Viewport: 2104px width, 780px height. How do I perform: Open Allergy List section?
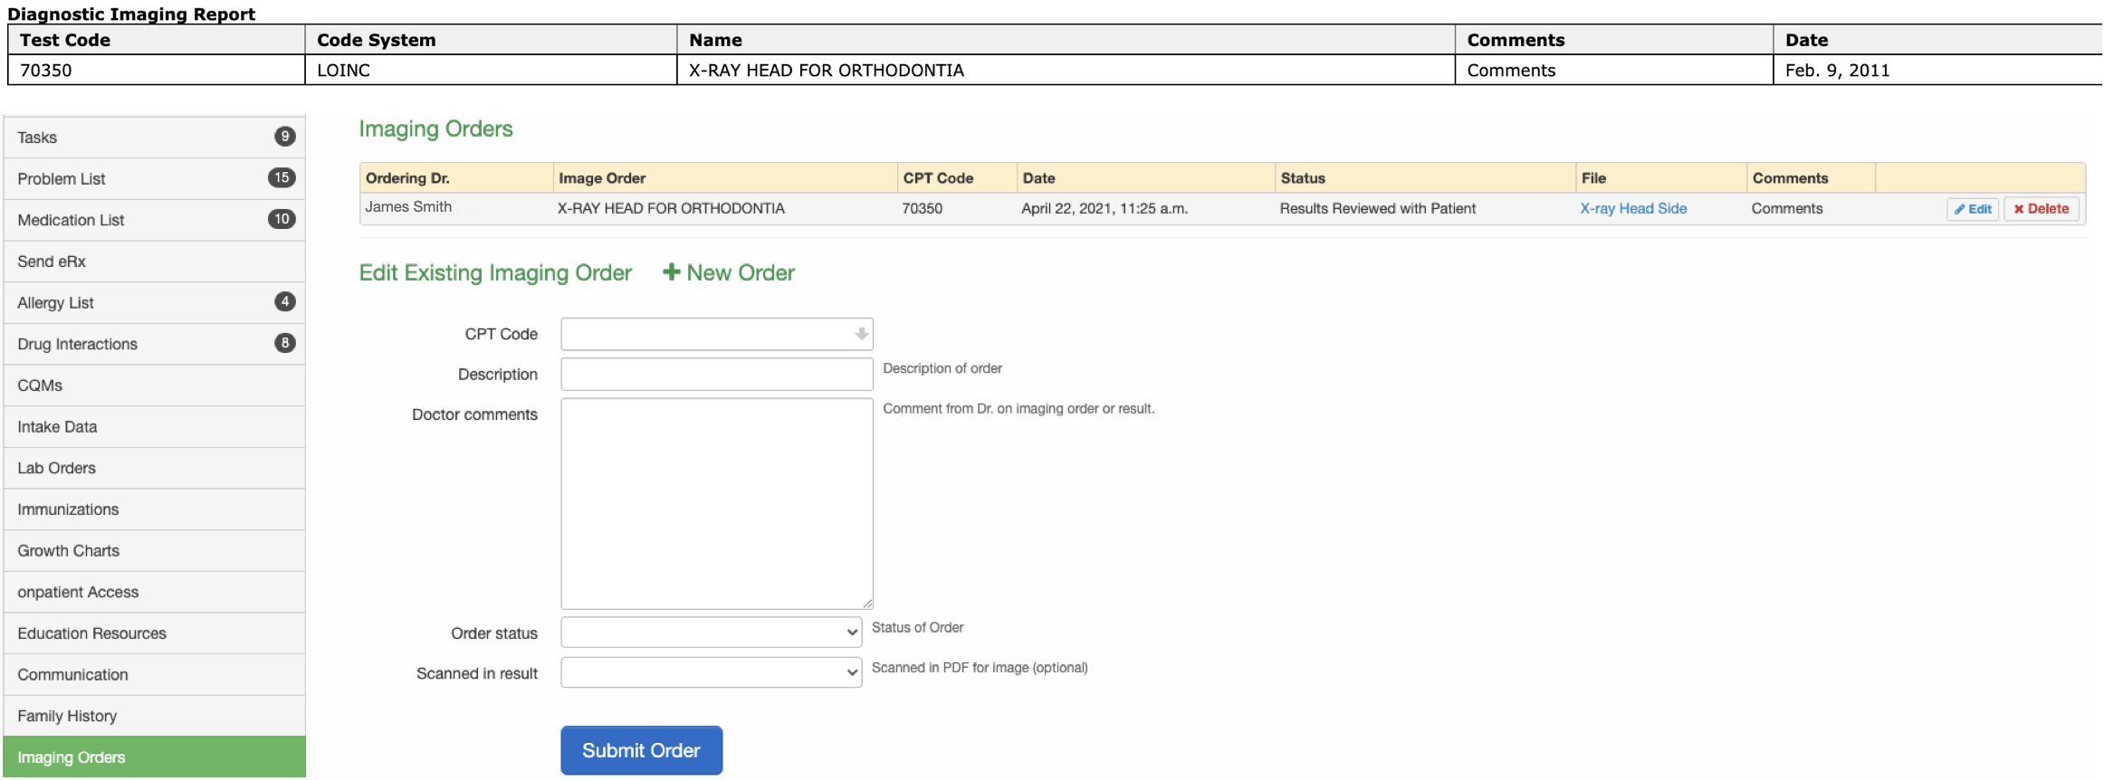click(x=154, y=303)
